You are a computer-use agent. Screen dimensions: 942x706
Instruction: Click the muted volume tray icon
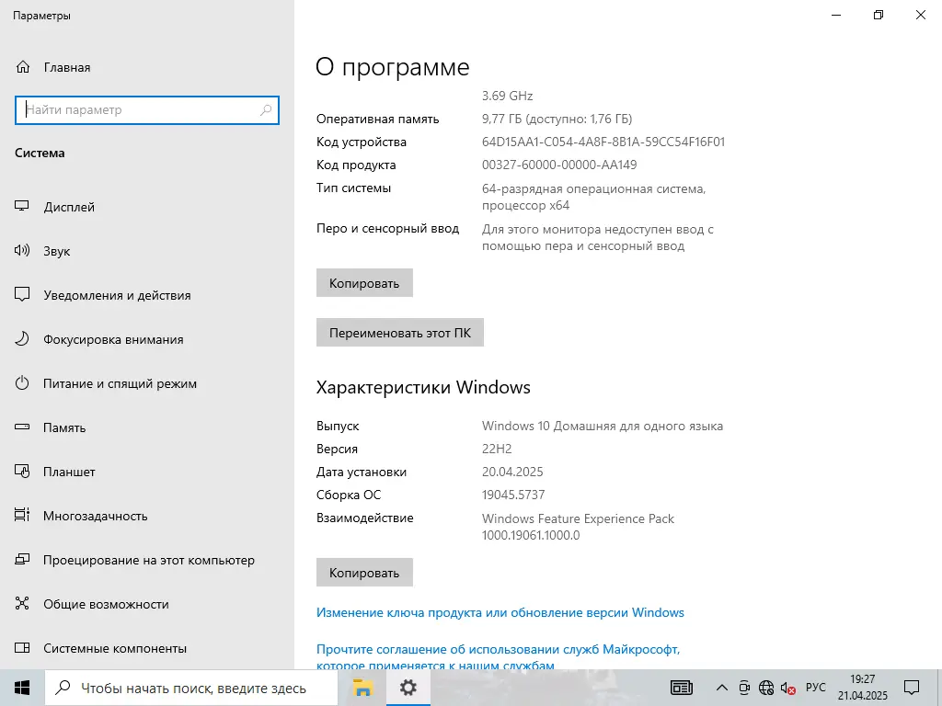787,688
